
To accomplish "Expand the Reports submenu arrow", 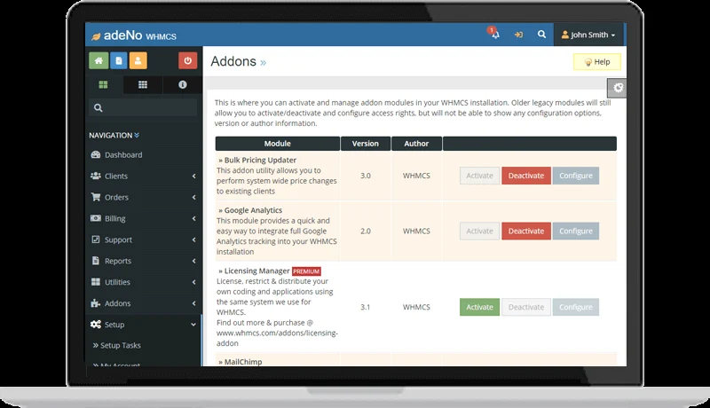I will (193, 261).
